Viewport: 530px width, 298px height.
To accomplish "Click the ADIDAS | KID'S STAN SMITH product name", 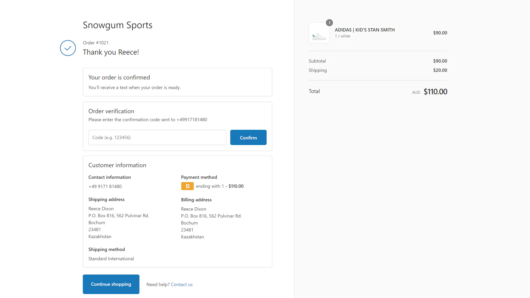I will (x=364, y=30).
